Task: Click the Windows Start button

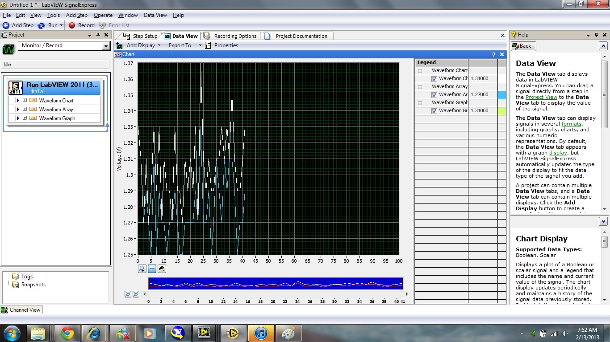Action: pyautogui.click(x=12, y=333)
